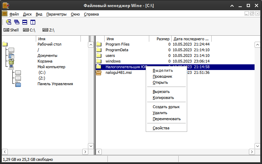Click the Налогоплательщик ЮЛ folder icon
262x164 pixels.
point(99,67)
